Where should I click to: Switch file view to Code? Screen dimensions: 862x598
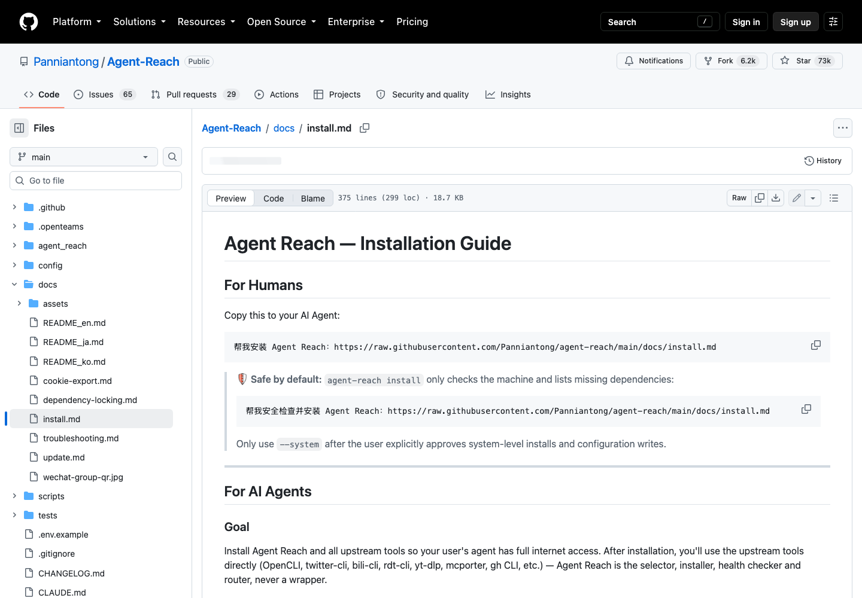click(x=274, y=199)
